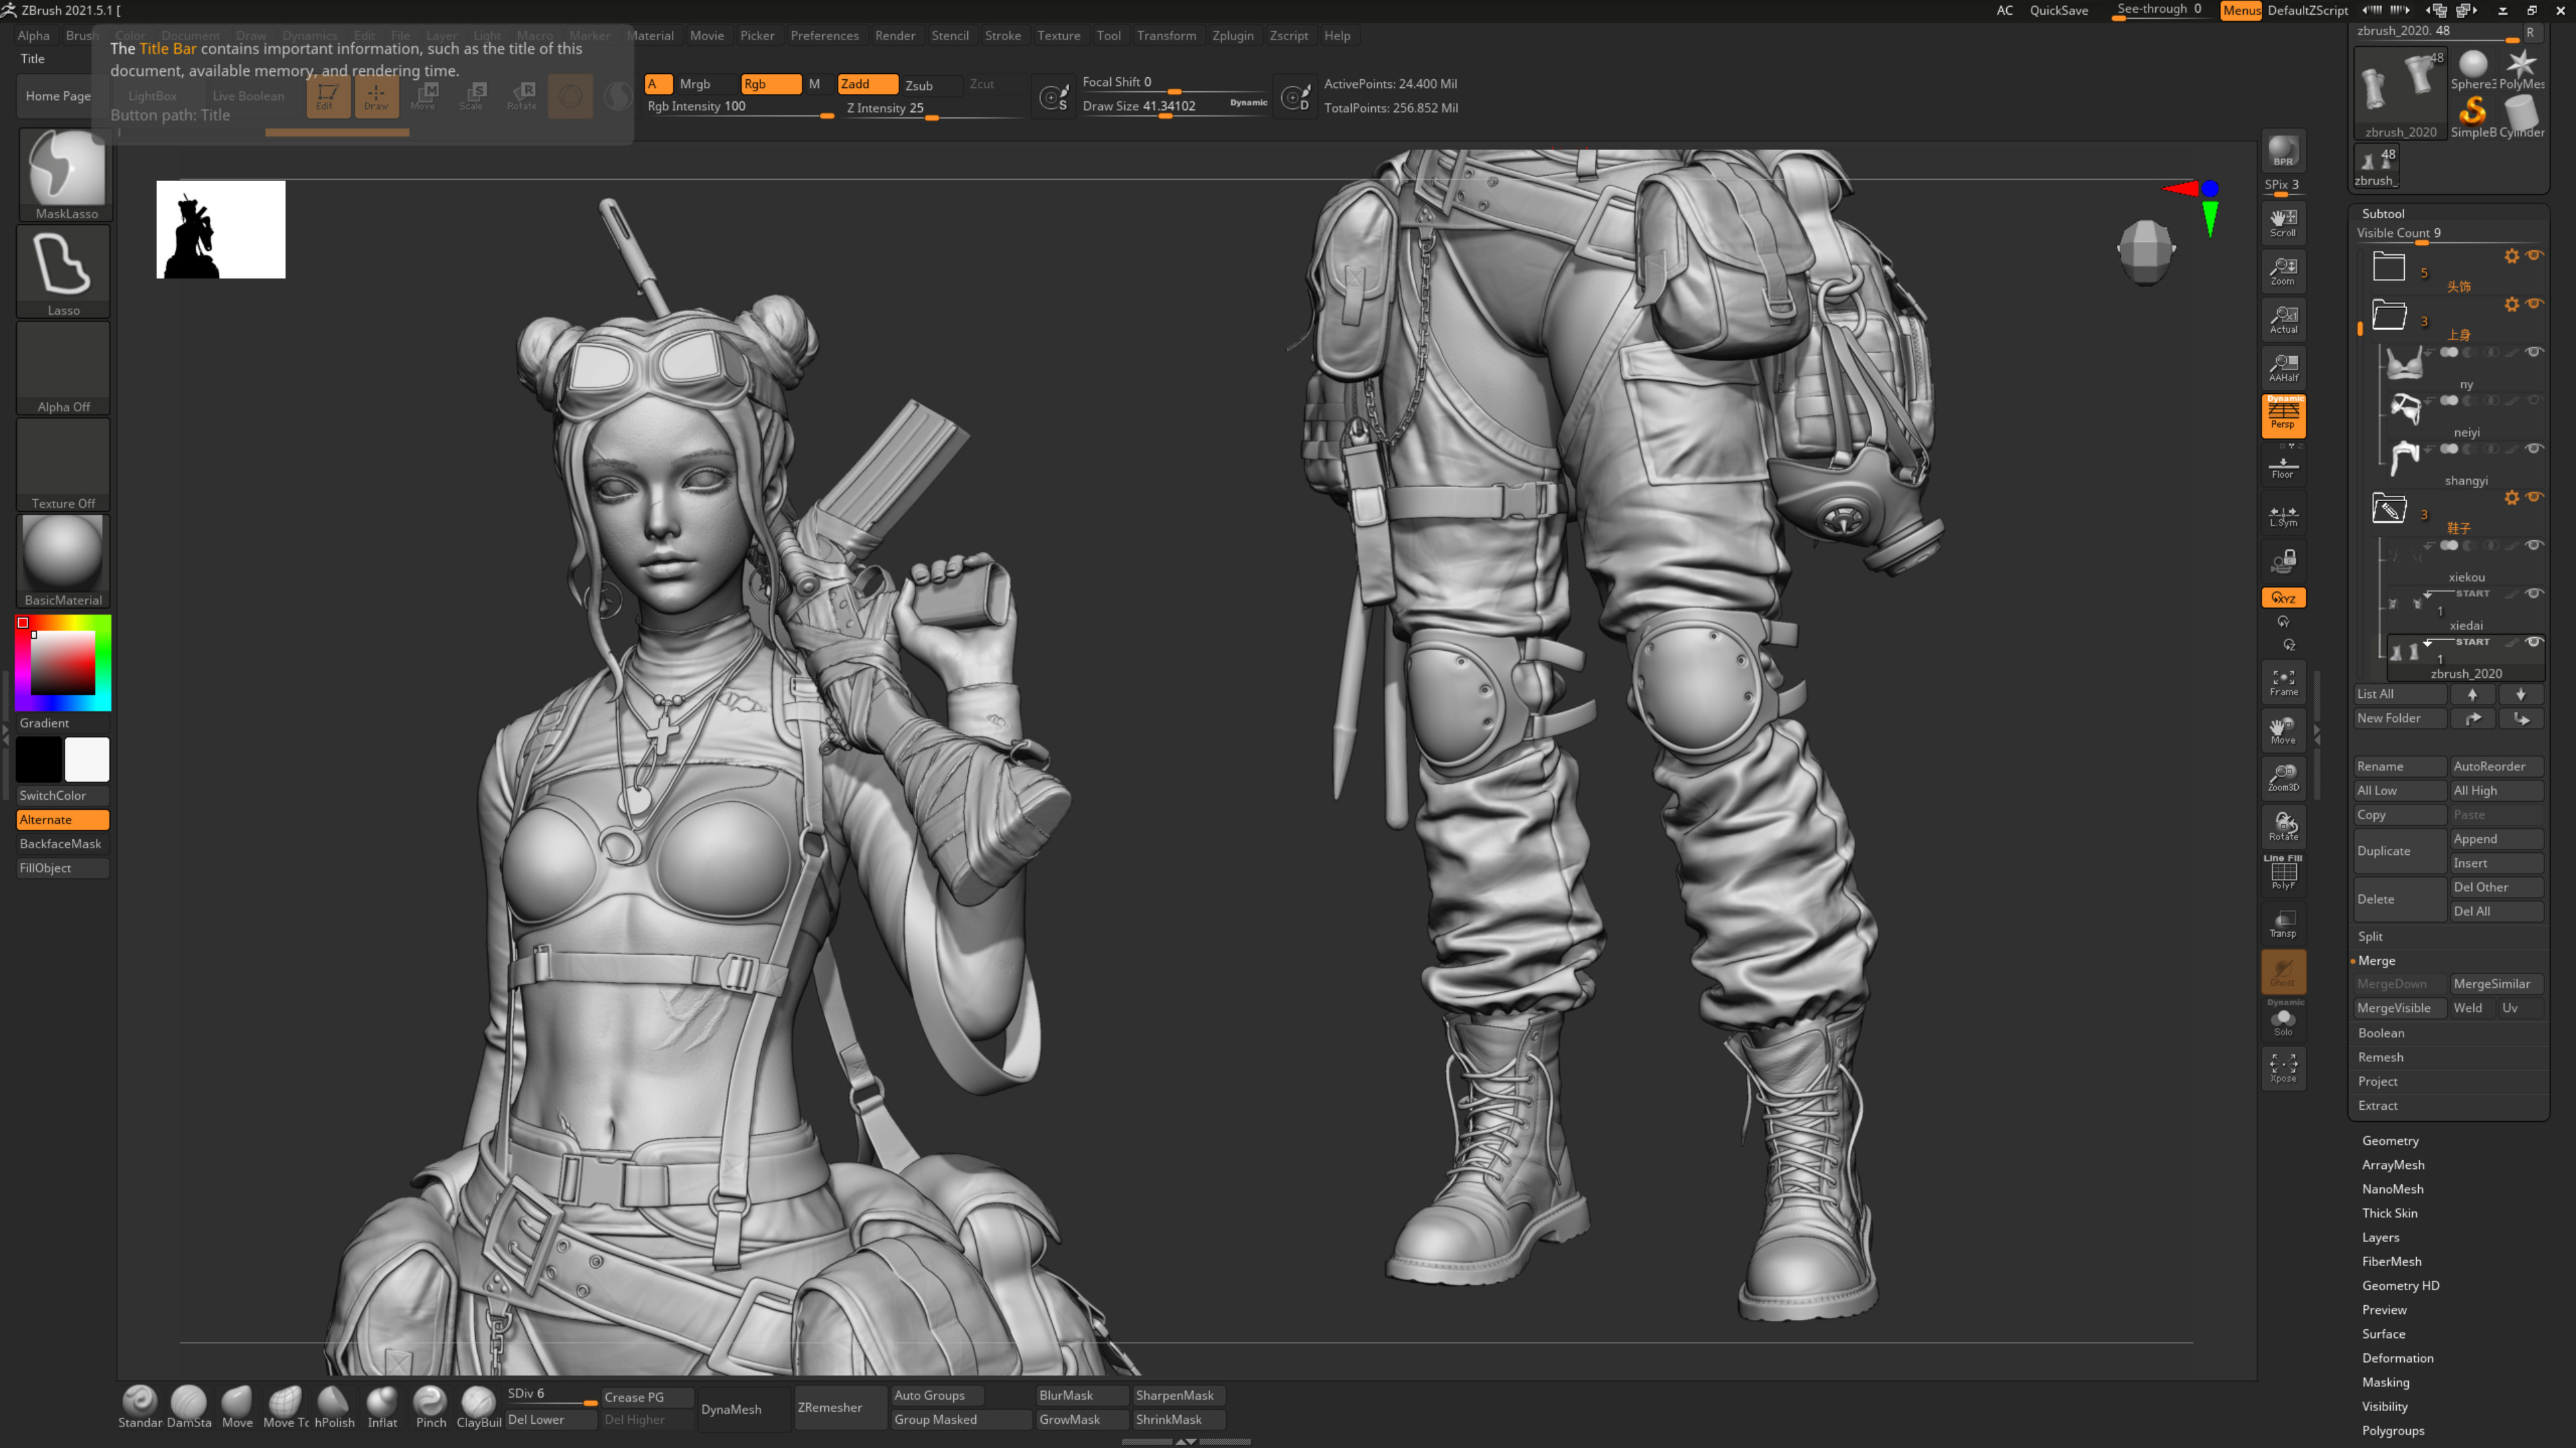This screenshot has width=2576, height=1448.
Task: Open the Transform menu
Action: 1166,35
